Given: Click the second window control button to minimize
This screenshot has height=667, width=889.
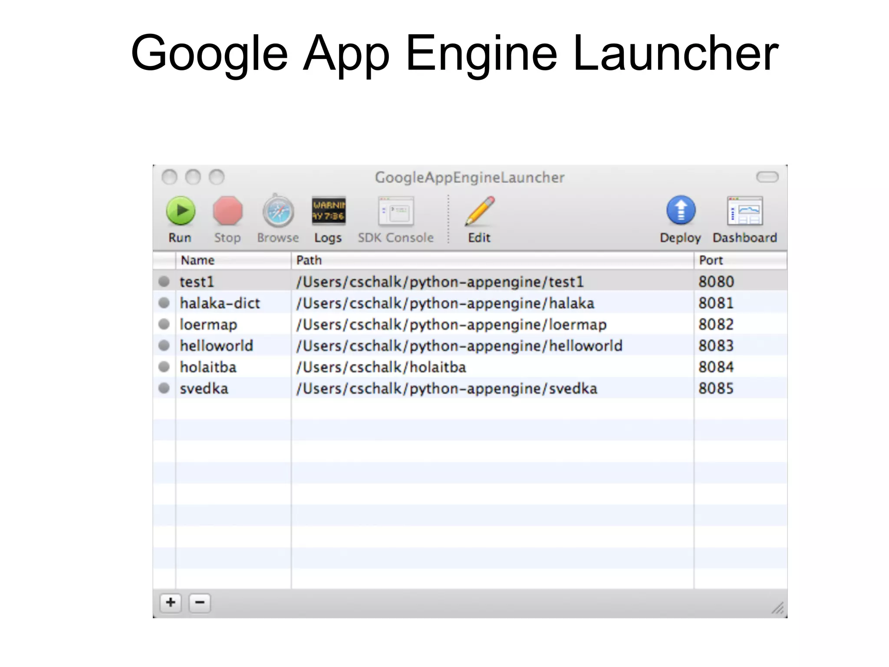Looking at the screenshot, I should click(x=193, y=177).
